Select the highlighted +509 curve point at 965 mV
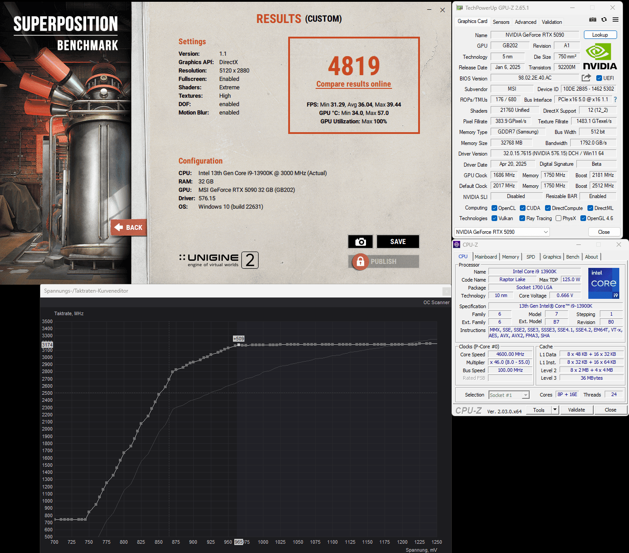The image size is (629, 553). click(x=239, y=345)
